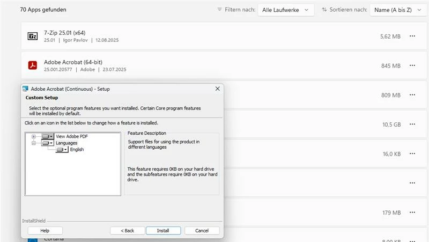Screen dimensions: 429x242
Task: Click the 809 MB size value
Action: 391,95
